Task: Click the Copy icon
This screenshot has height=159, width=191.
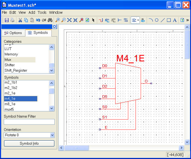Action: 26,20
